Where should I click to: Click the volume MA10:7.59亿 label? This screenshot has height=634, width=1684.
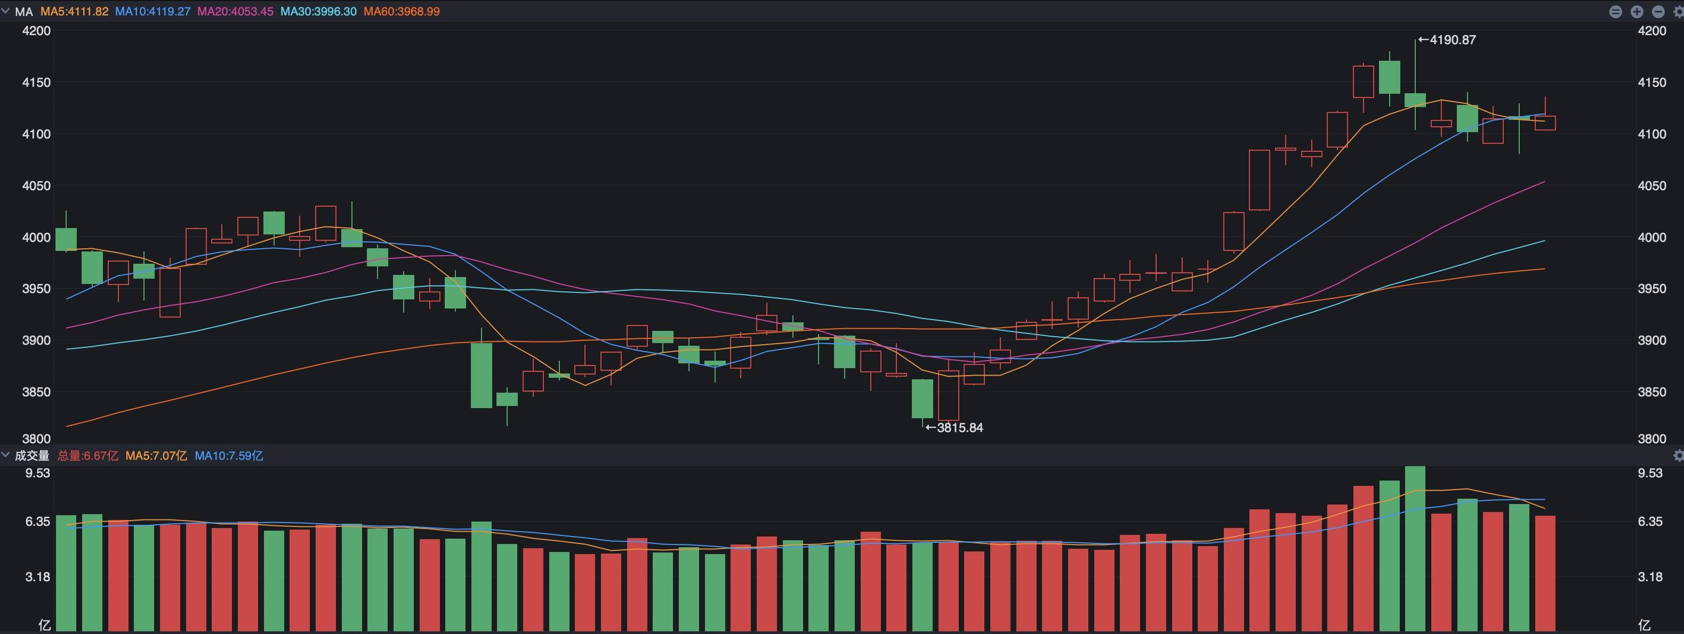(229, 456)
